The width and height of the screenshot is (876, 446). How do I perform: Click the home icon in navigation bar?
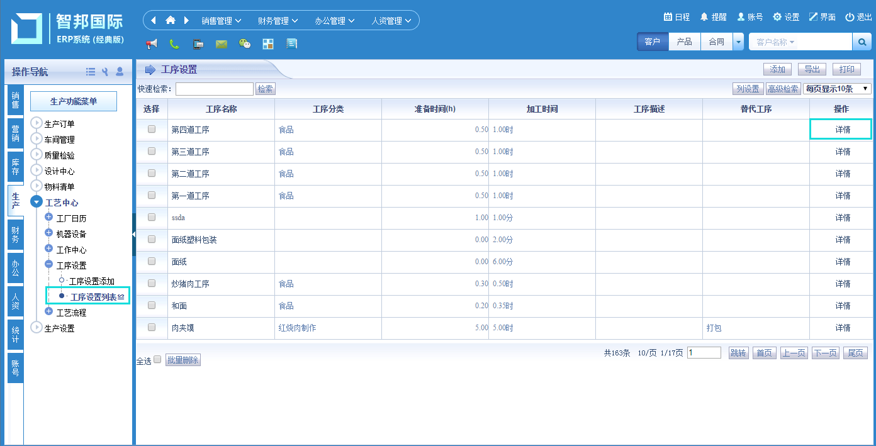pyautogui.click(x=171, y=20)
